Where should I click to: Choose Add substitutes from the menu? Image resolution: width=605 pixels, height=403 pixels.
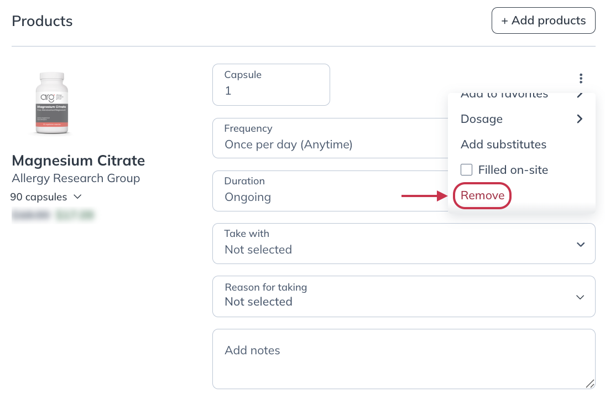(503, 144)
